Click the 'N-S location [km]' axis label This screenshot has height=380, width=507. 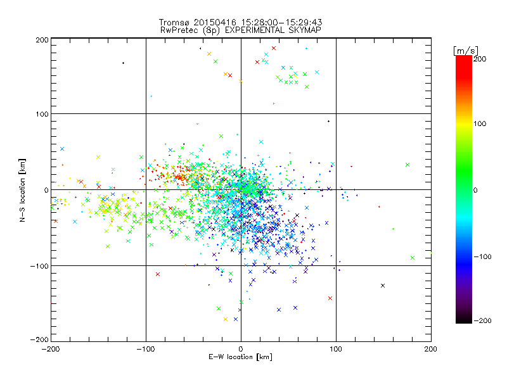click(x=22, y=190)
